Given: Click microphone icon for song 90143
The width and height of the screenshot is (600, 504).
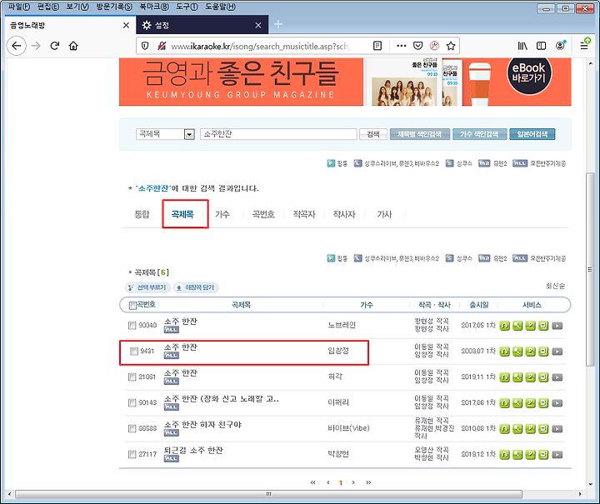Looking at the screenshot, I should click(517, 402).
